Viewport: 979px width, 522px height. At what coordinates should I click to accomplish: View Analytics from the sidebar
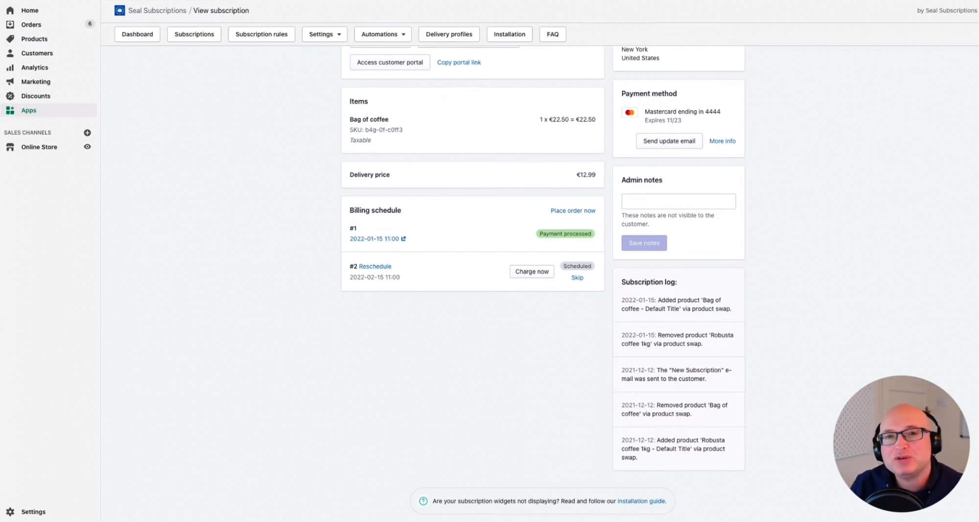[x=34, y=67]
